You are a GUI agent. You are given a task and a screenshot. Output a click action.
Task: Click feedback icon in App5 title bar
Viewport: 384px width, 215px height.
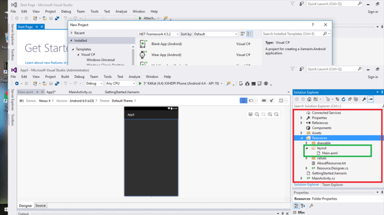[301, 69]
